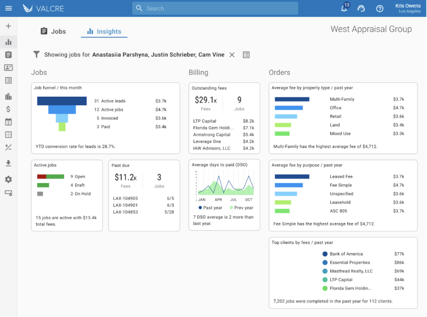The height and width of the screenshot is (317, 427).
Task: Click the Active jobs blue funnel bar
Action: coord(62,109)
